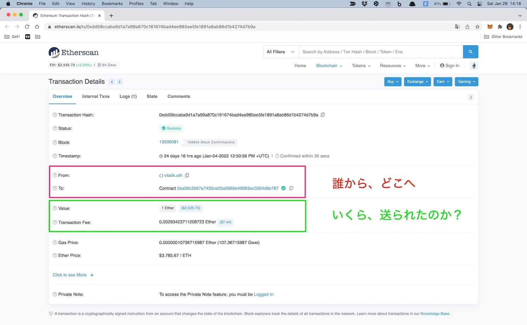Screen dimensions: 527x325
Task: Click the Ethereum network icon beside Sign In
Action: click(474, 66)
